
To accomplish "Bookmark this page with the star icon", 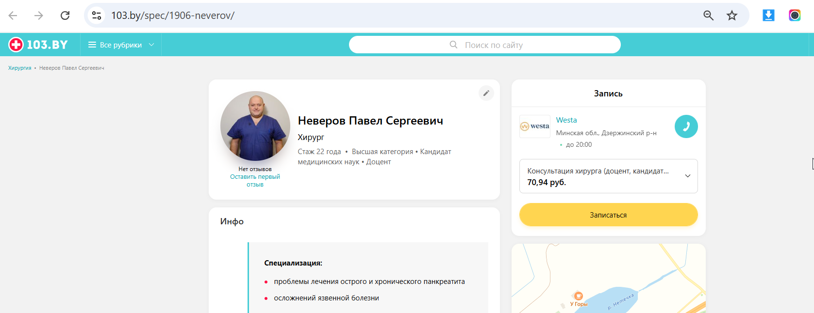I will pos(732,16).
